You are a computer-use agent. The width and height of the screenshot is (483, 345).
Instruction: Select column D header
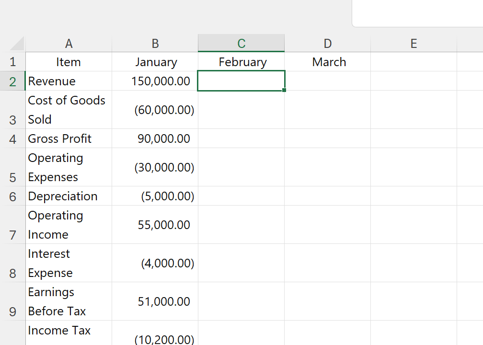(x=327, y=44)
